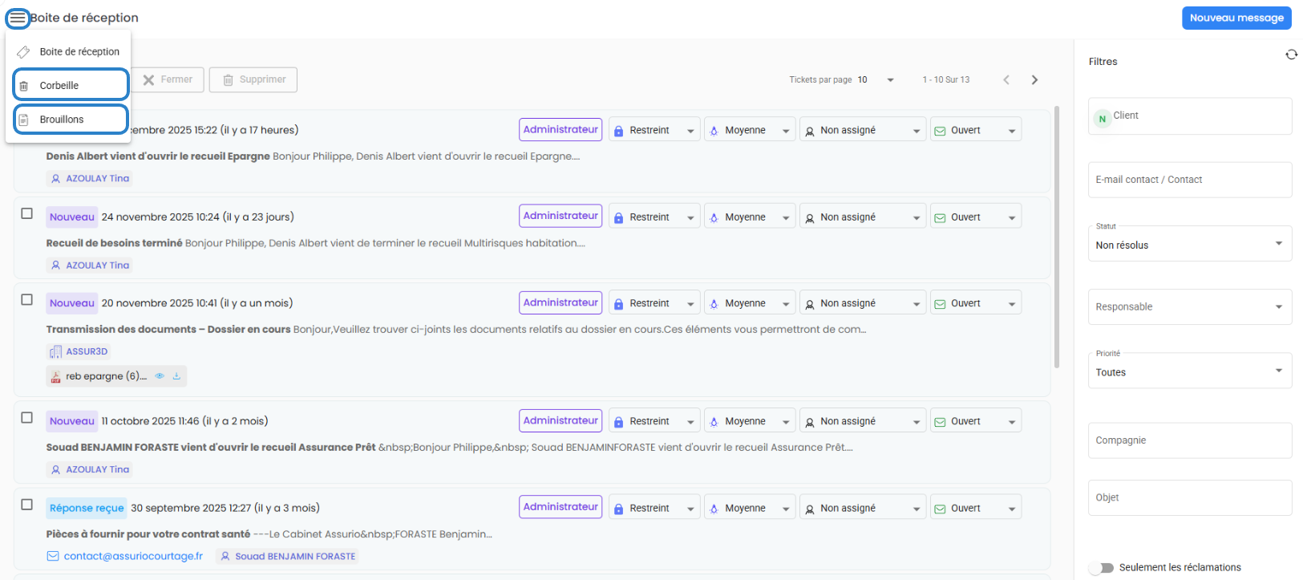This screenshot has height=580, width=1303.
Task: Open Moyenne priority dropdown in 15:22 ticket
Action: click(x=750, y=130)
